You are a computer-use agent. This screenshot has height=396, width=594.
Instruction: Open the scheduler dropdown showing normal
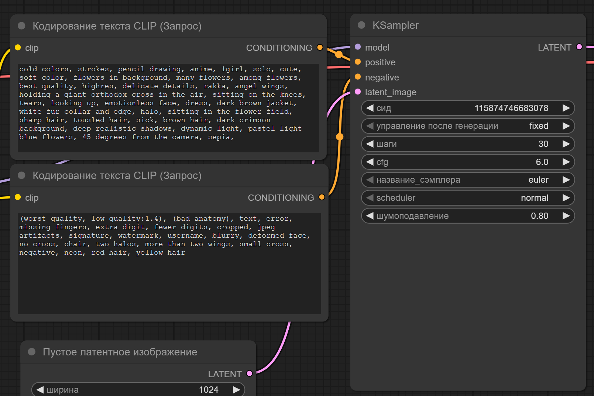(468, 198)
